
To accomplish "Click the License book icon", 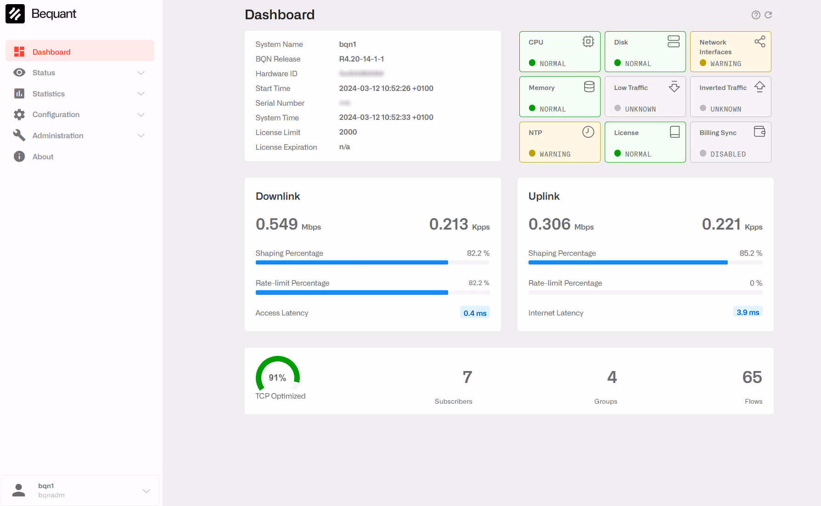I will 675,132.
